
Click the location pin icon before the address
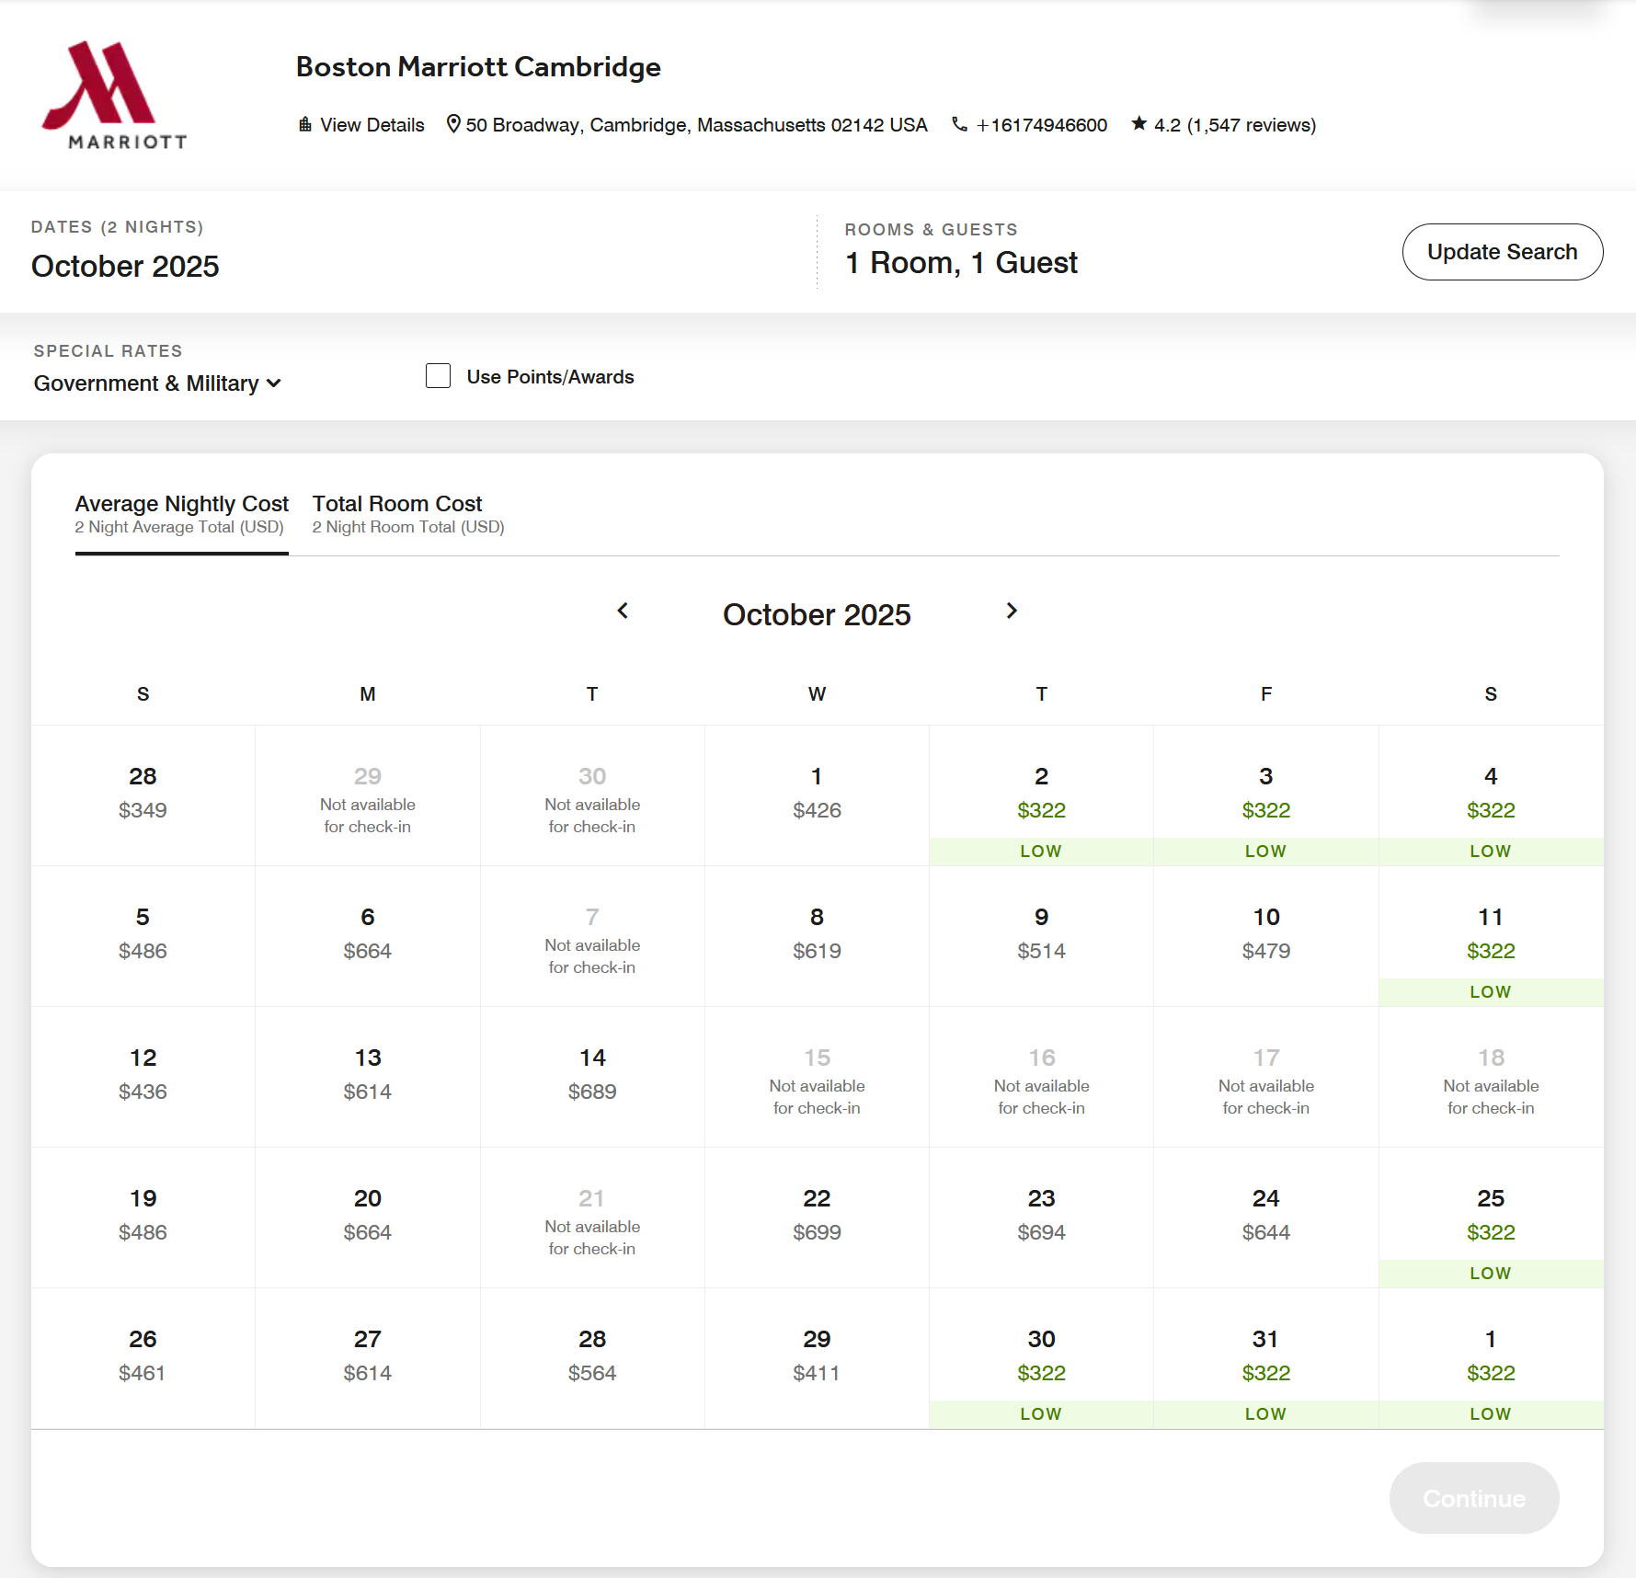452,123
